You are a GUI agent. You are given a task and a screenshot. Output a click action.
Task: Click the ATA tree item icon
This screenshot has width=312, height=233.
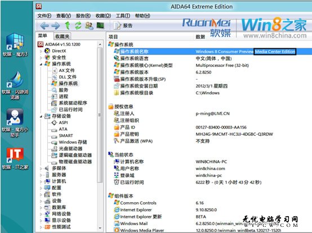[x=54, y=130]
